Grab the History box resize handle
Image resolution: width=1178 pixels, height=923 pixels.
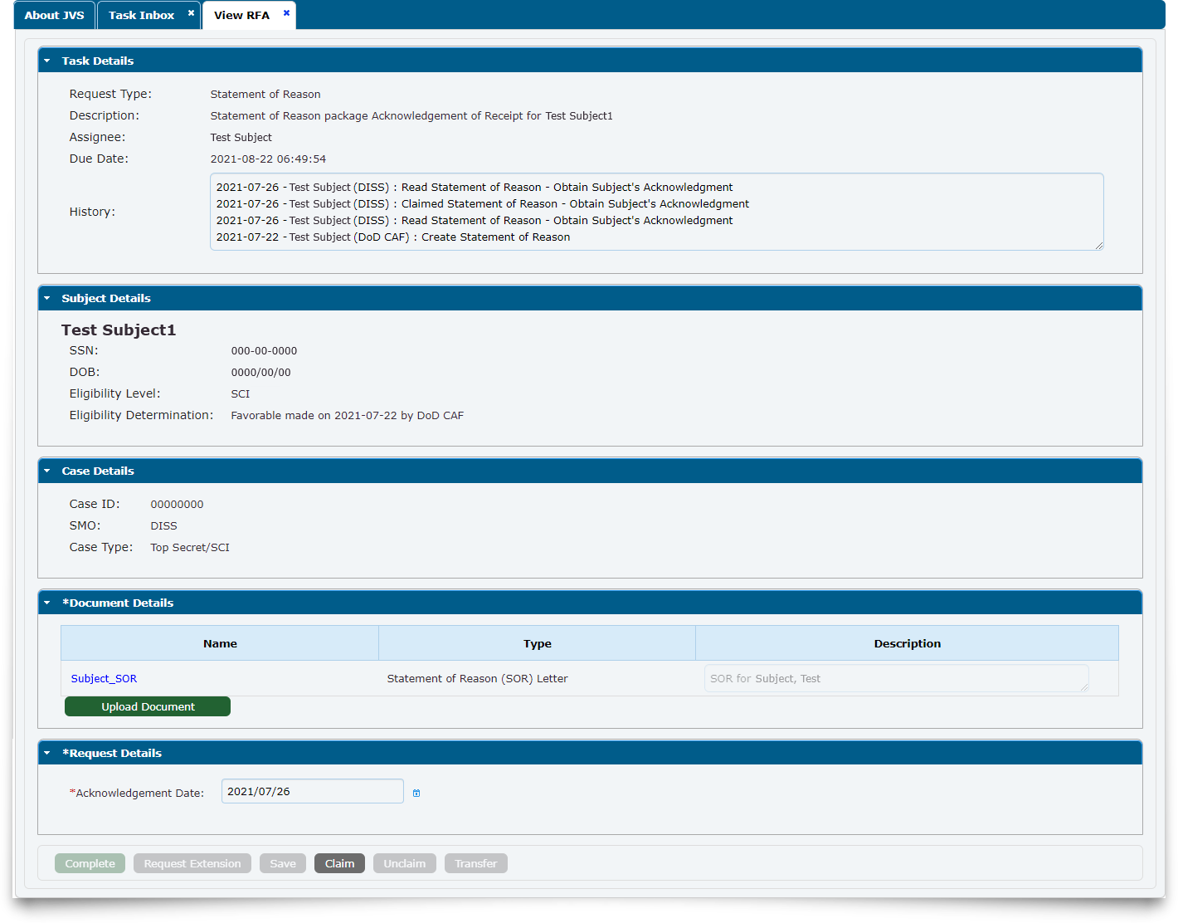click(1099, 246)
